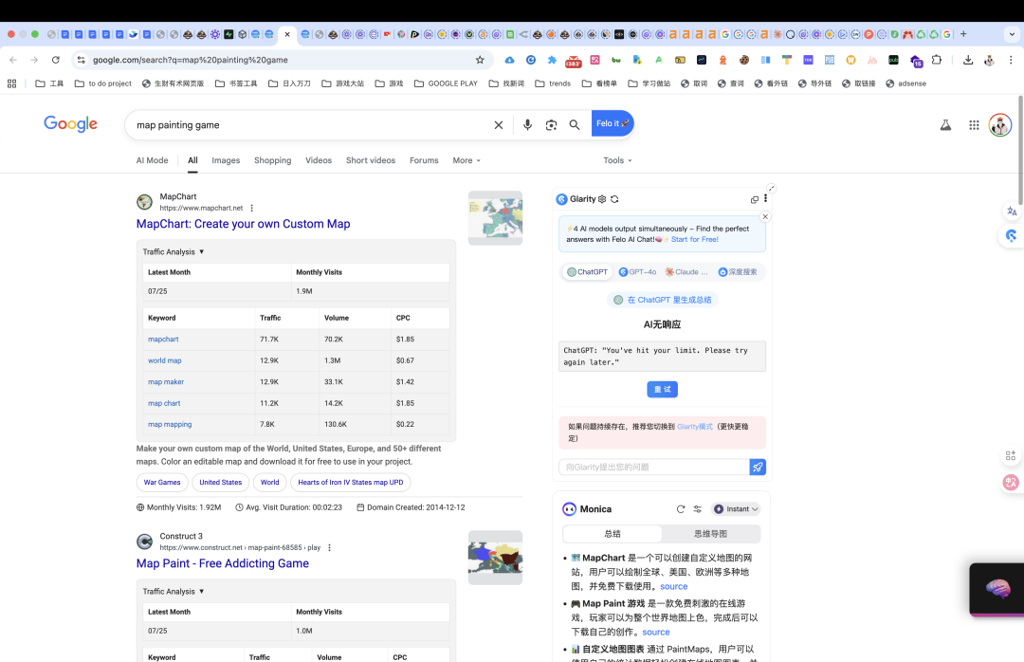This screenshot has width=1024, height=662.
Task: Open the bookmarks bar apps grid icon
Action: 11,83
